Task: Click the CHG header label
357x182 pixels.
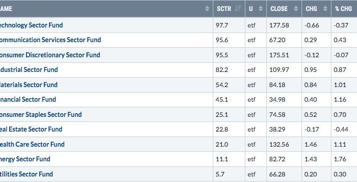Action: coord(311,9)
